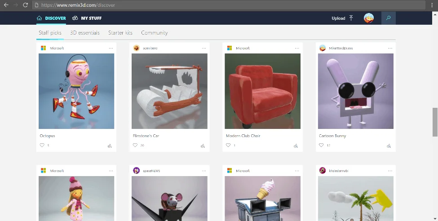Screen dimensions: 438x221
Task: Open khaledannabi author name
Action: click(x=339, y=171)
